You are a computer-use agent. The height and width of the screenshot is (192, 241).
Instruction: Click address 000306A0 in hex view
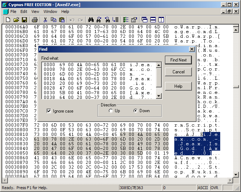[x=16, y=27]
